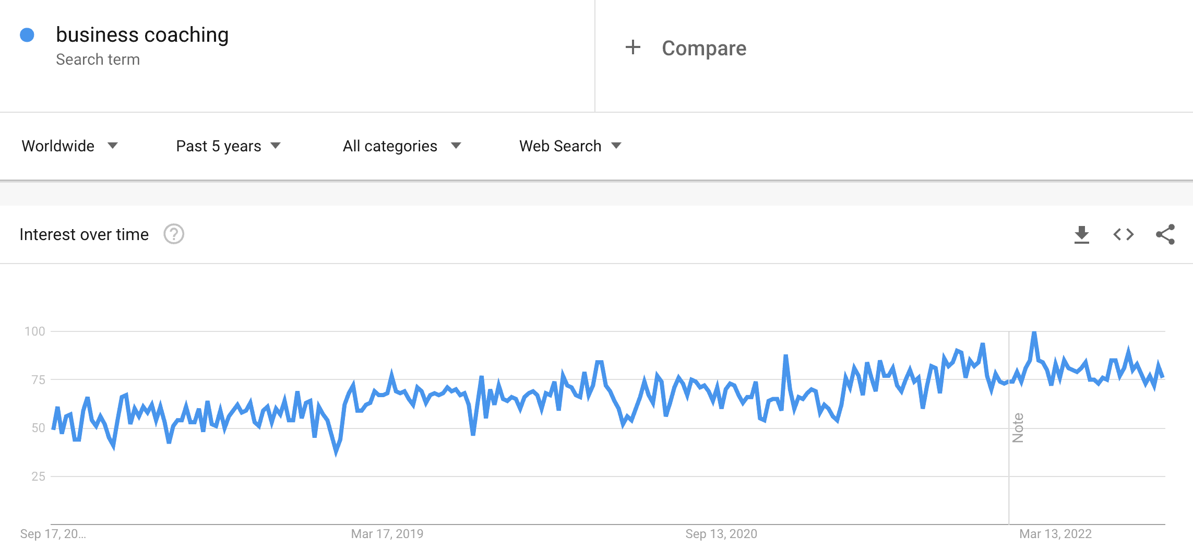The image size is (1193, 548).
Task: Select the Interest over time heading
Action: (x=84, y=234)
